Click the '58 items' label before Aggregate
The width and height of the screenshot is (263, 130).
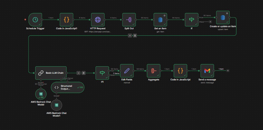[140, 69]
